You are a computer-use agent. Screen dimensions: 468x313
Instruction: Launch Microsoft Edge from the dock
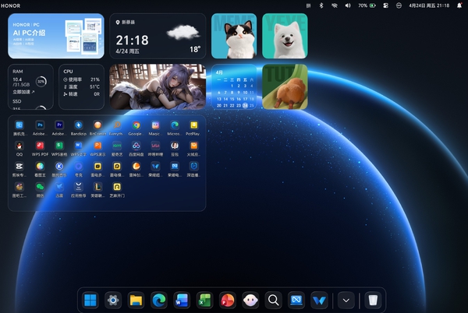pyautogui.click(x=159, y=301)
